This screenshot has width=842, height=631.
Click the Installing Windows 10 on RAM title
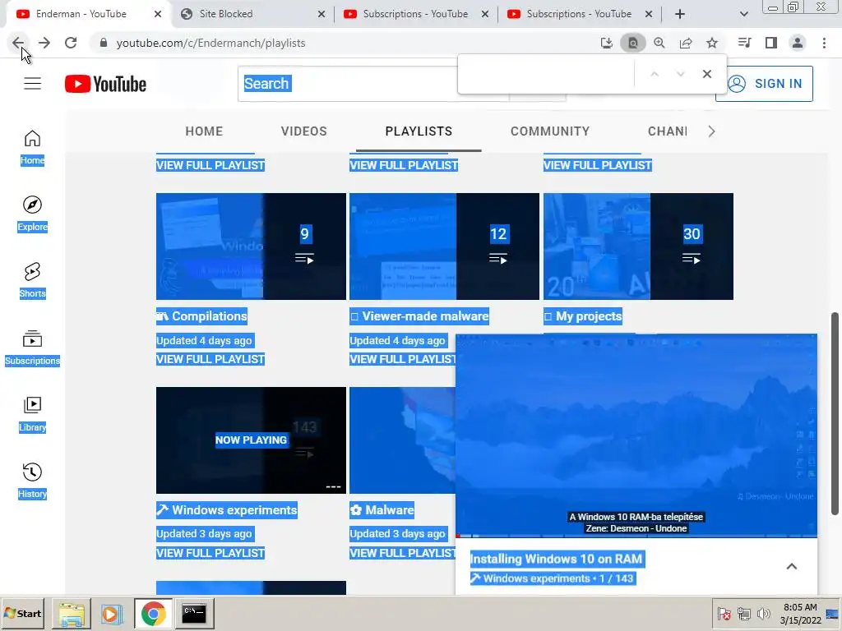tap(557, 559)
